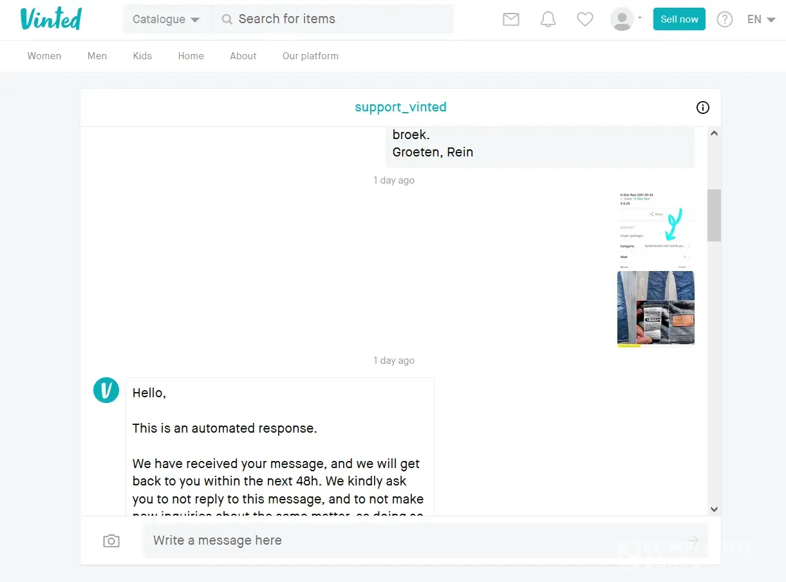Expand the Catalogue dropdown

pos(166,19)
